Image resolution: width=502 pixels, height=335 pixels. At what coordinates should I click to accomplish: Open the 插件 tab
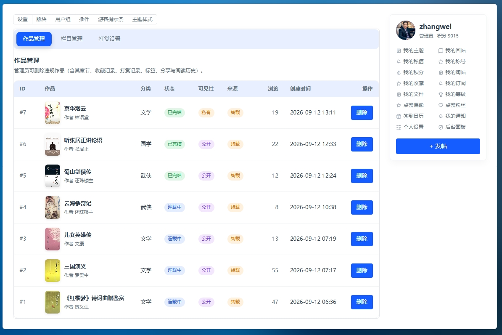click(84, 19)
